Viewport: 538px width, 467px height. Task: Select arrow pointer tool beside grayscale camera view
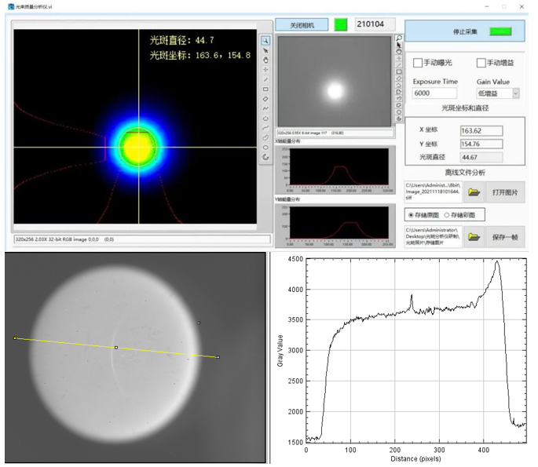[399, 45]
